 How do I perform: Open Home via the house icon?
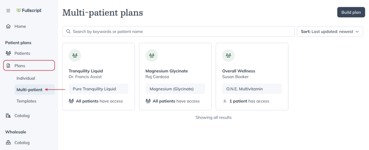coord(8,26)
